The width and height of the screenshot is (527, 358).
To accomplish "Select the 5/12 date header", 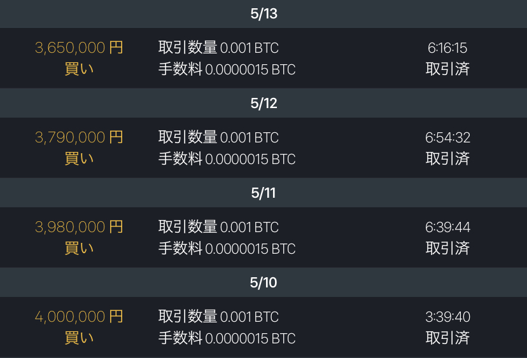I will (263, 103).
